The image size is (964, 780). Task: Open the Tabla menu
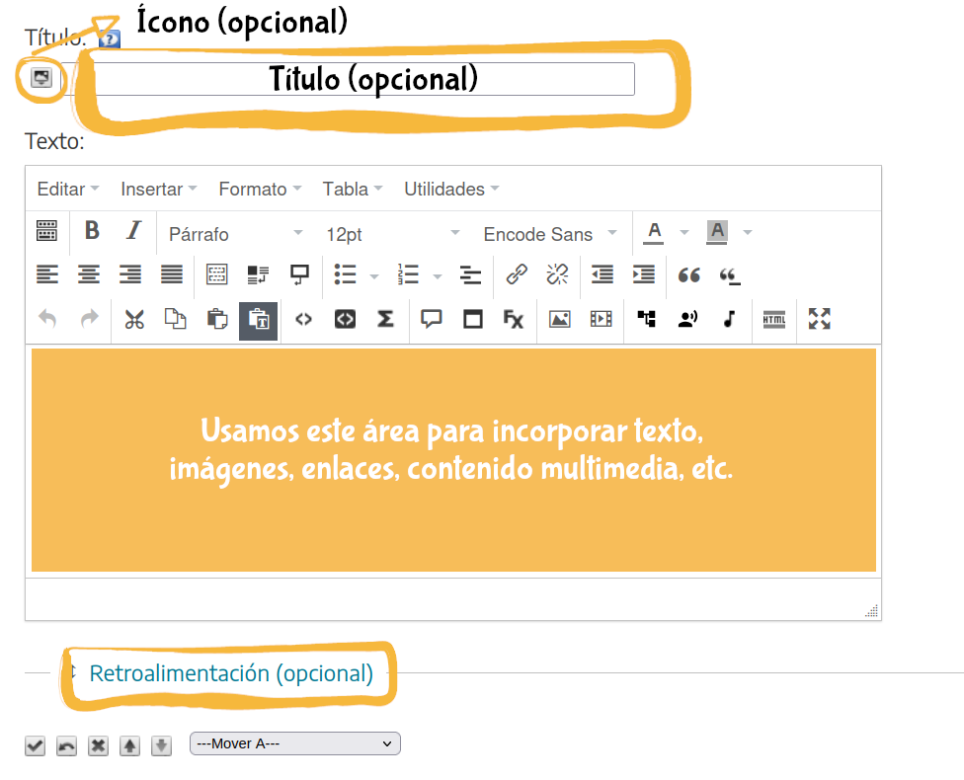pyautogui.click(x=354, y=189)
